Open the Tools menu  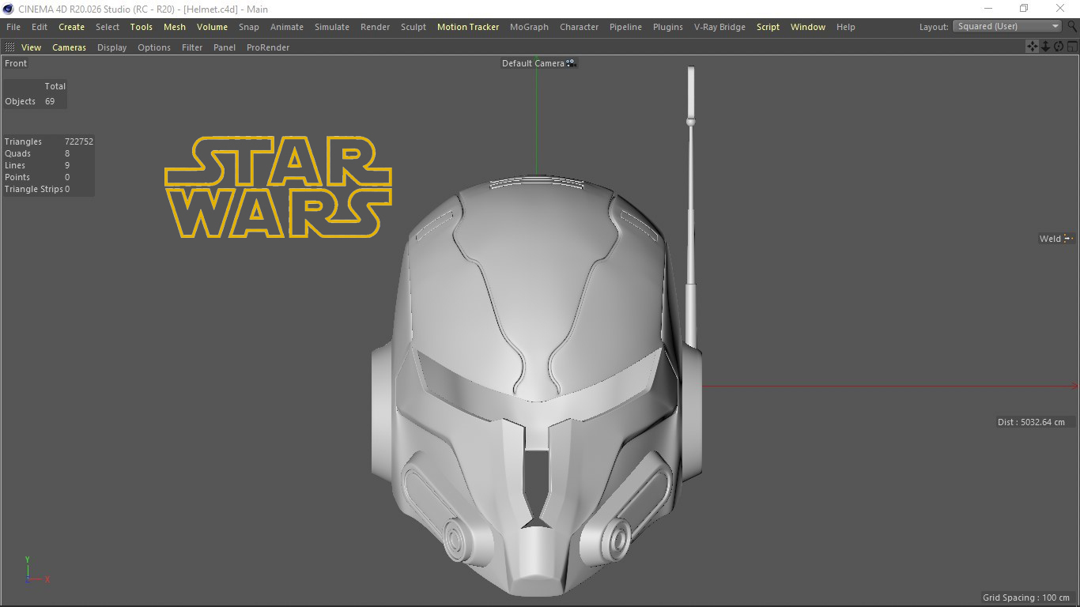coord(142,27)
